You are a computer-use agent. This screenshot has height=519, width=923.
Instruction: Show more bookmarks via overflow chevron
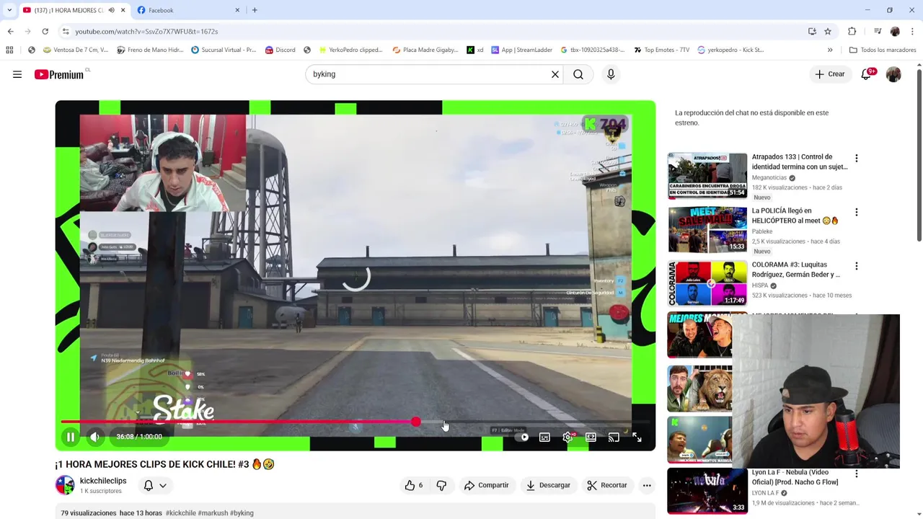coord(830,50)
